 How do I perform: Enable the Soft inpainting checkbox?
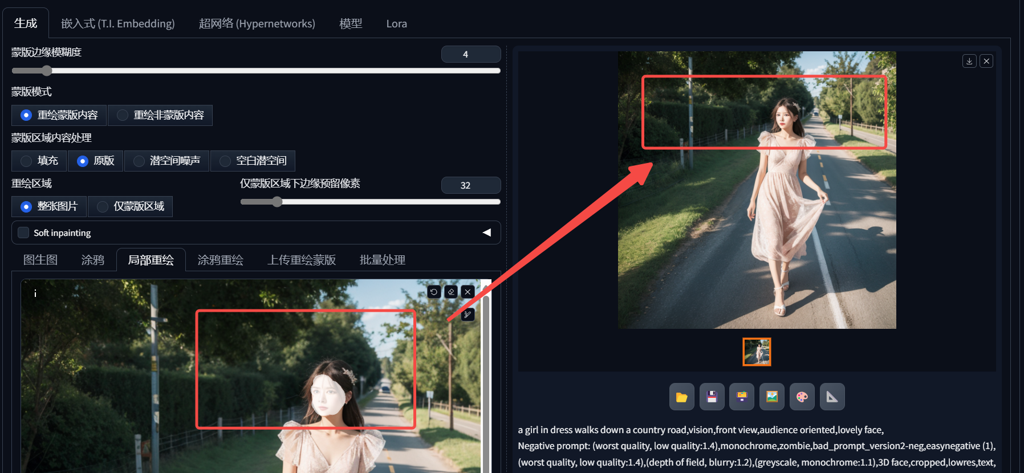[23, 233]
